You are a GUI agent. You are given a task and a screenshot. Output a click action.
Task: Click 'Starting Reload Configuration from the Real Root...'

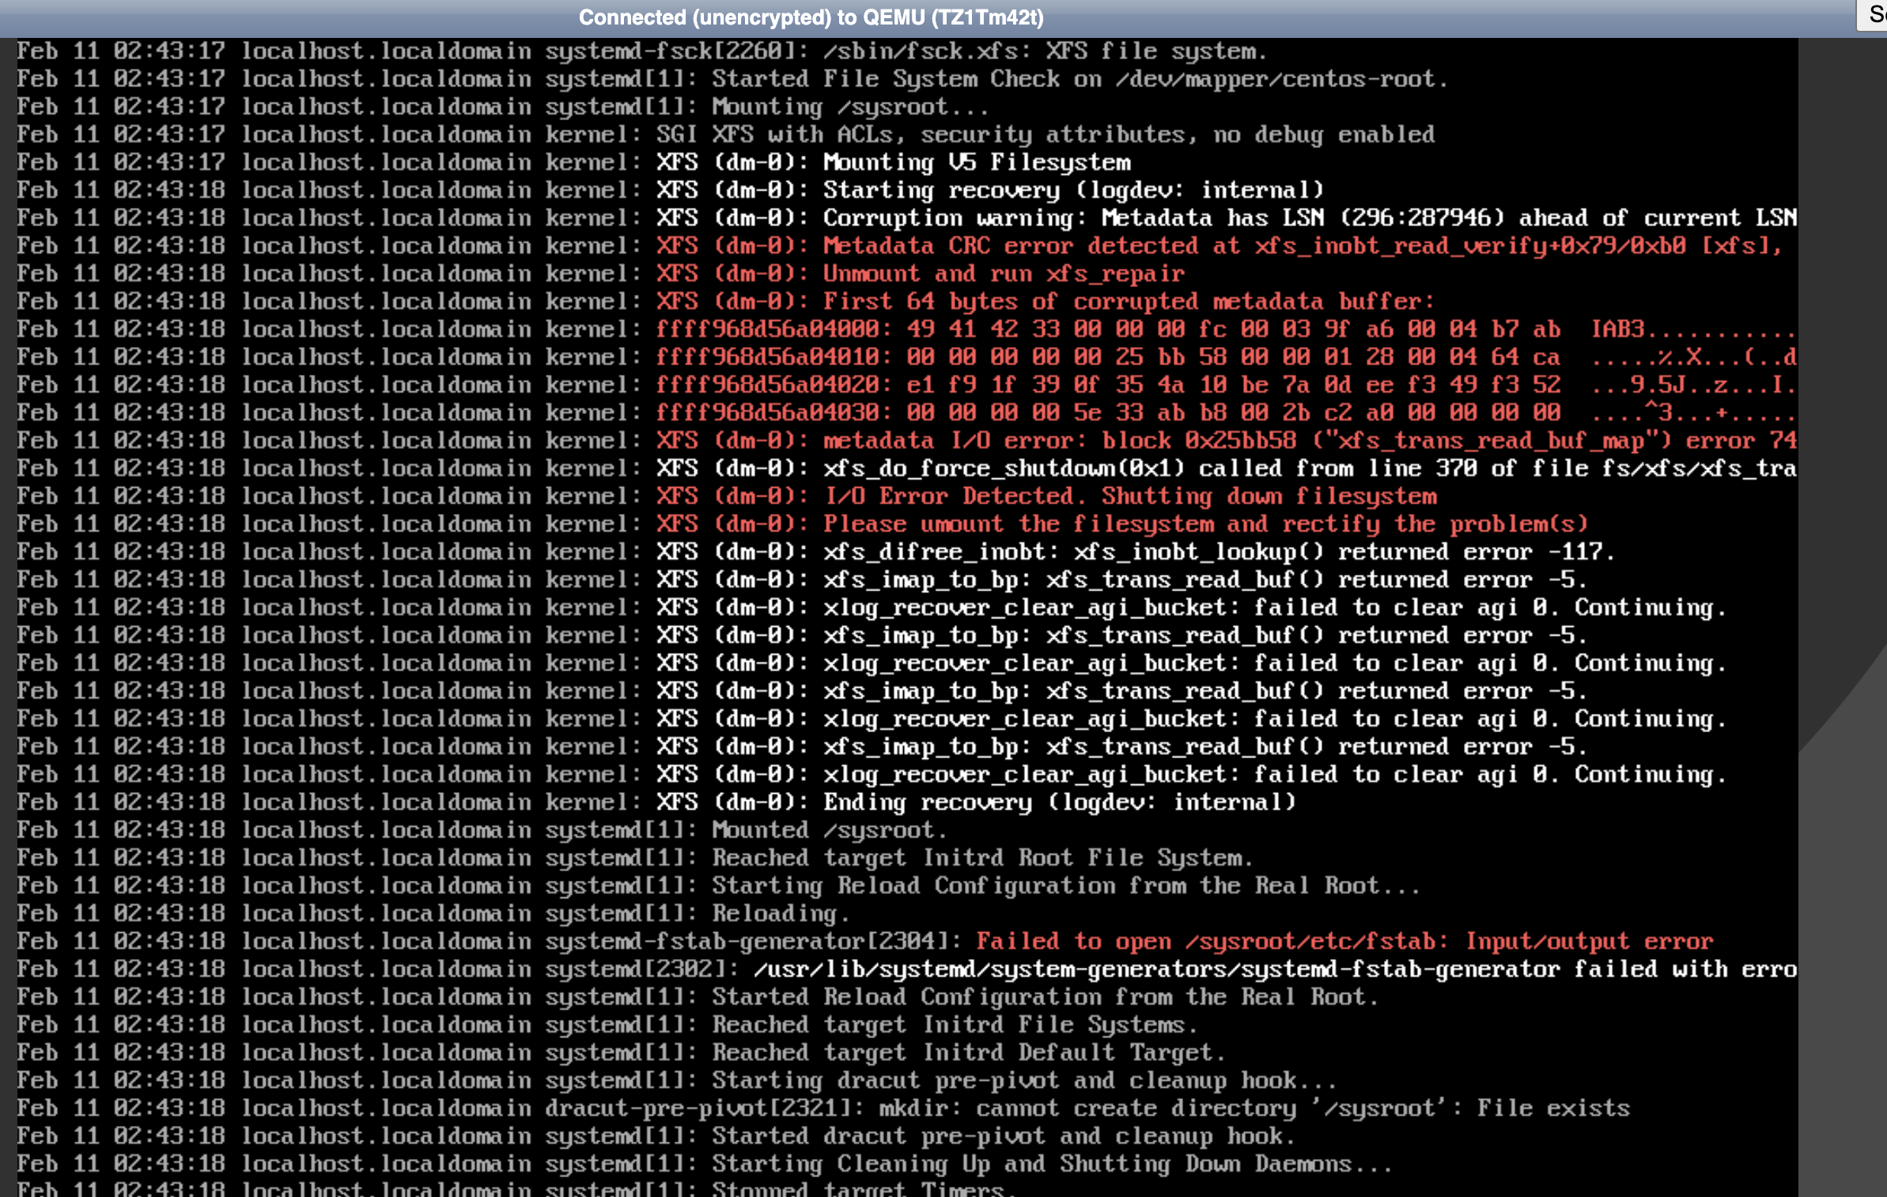[x=1065, y=885]
